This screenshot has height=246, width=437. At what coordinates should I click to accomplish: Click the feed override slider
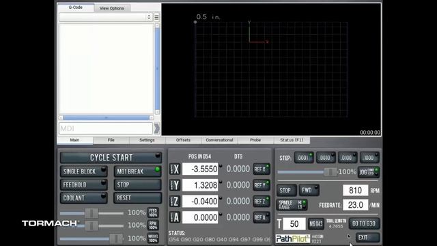tap(91, 213)
